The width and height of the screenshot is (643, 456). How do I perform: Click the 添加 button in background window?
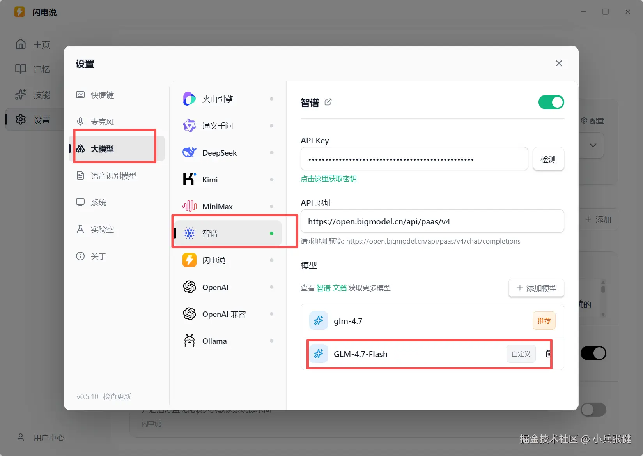click(x=598, y=220)
